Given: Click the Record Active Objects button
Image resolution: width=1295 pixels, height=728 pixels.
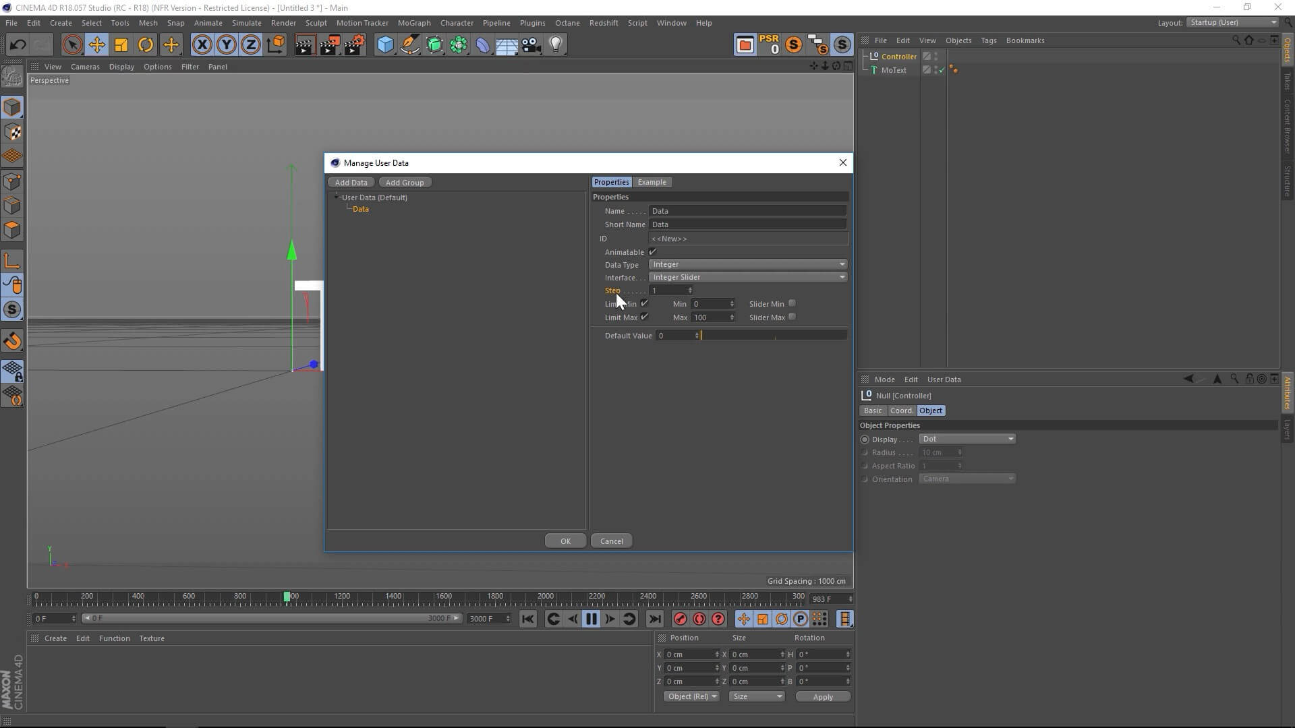Looking at the screenshot, I should pos(680,619).
